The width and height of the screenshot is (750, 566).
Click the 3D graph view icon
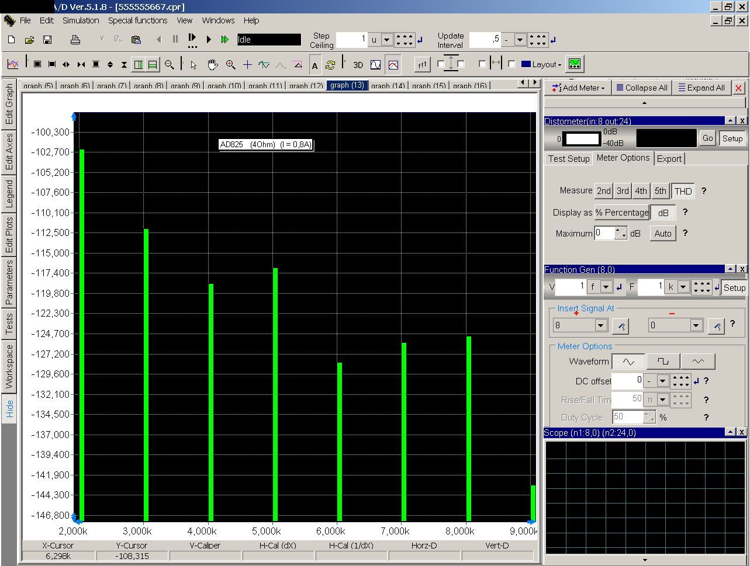tap(358, 65)
